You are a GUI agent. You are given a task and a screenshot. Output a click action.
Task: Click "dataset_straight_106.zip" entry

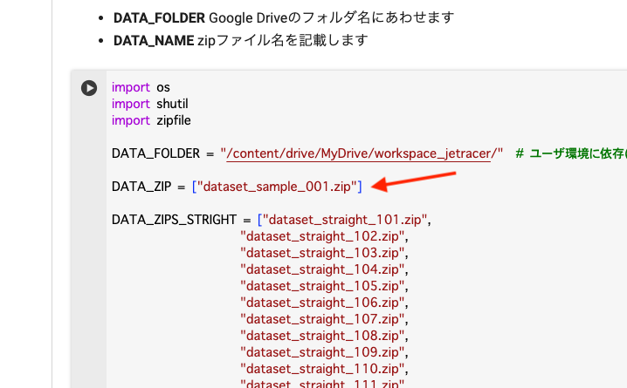pyautogui.click(x=322, y=303)
